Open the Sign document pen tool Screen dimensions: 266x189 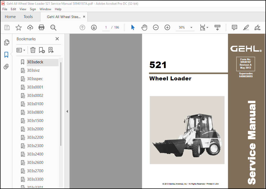257,27
